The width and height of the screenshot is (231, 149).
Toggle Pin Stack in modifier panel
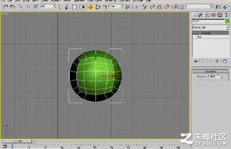tap(196, 61)
